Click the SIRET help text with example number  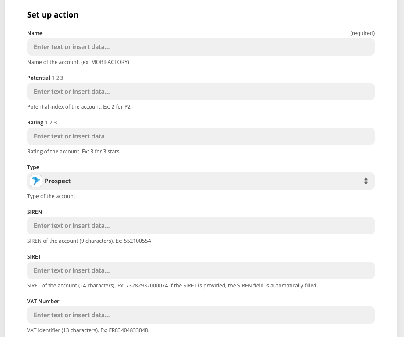(172, 286)
